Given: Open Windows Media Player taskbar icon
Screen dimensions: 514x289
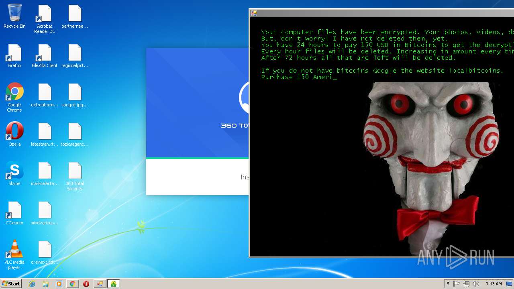Looking at the screenshot, I should pos(59,284).
